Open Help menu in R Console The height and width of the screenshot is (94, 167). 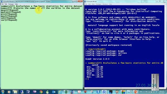pos(110,4)
